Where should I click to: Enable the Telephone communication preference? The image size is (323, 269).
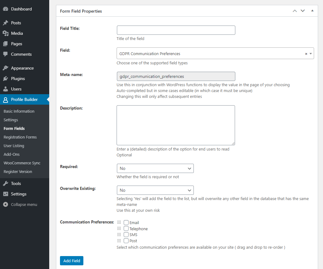[x=126, y=228]
